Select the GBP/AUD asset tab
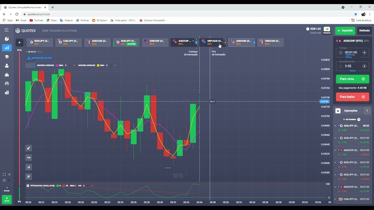This screenshot has height=210, width=374. coord(212,42)
